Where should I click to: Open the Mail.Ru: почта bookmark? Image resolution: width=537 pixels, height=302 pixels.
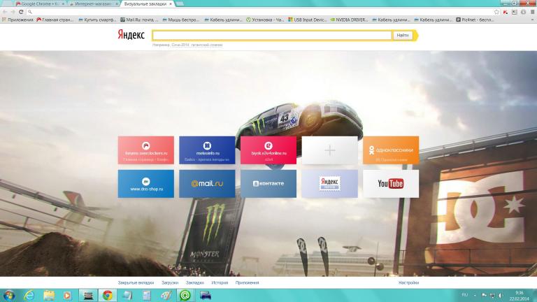coord(138,20)
